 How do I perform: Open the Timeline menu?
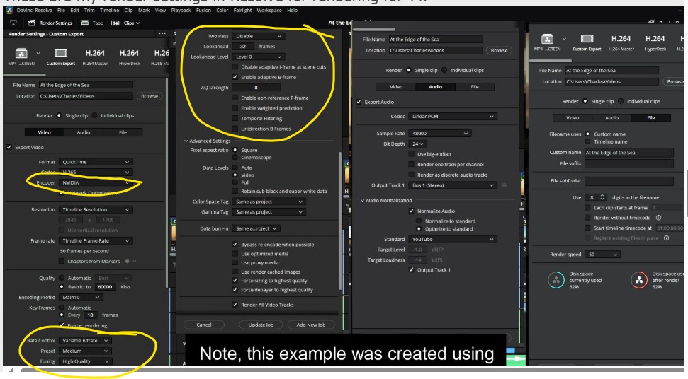coord(109,10)
